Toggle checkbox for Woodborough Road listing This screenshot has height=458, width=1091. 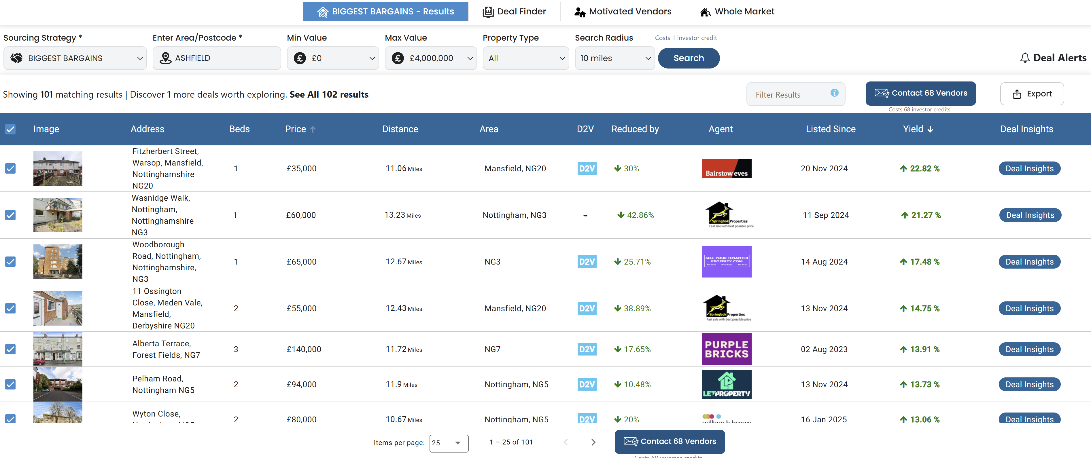(x=10, y=261)
